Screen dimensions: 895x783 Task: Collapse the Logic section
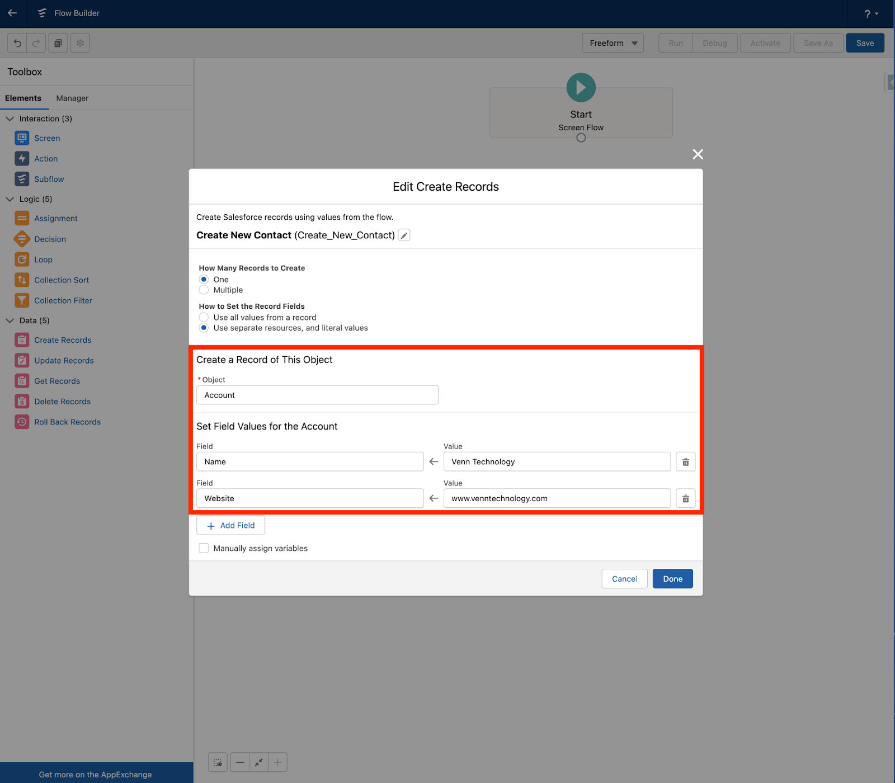pyautogui.click(x=10, y=199)
